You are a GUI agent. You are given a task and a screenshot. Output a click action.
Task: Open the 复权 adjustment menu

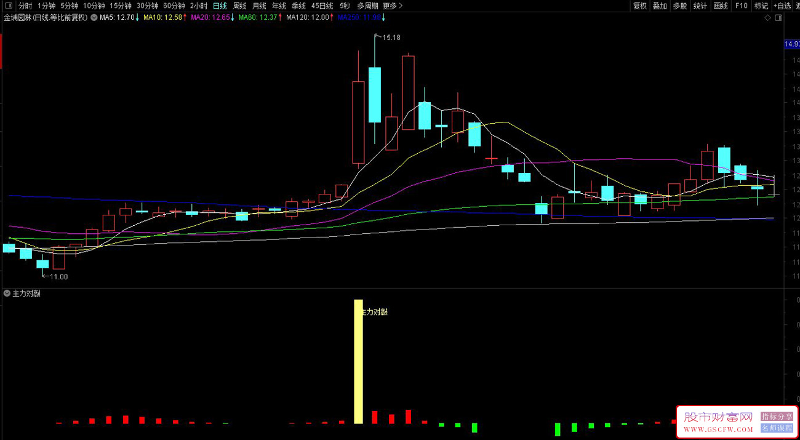coord(640,6)
